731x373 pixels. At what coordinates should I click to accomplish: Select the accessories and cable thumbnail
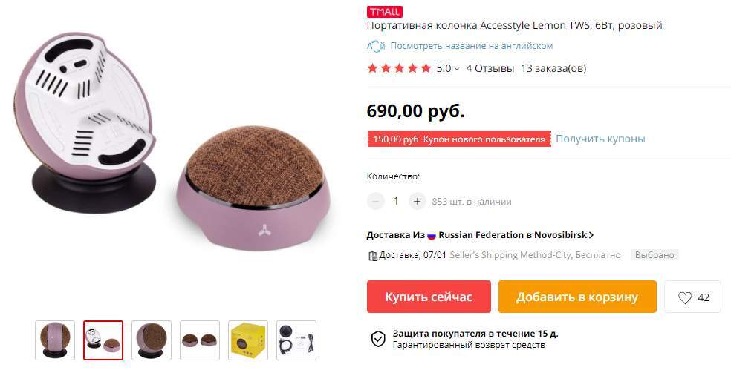pyautogui.click(x=296, y=340)
